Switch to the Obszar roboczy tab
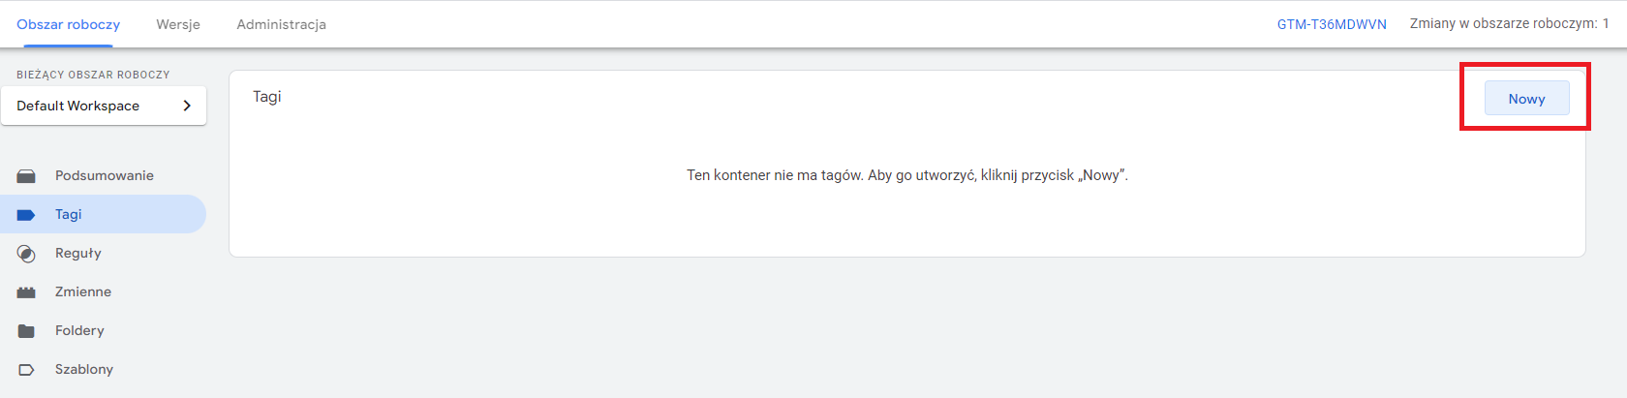Image resolution: width=1627 pixels, height=398 pixels. click(x=68, y=24)
